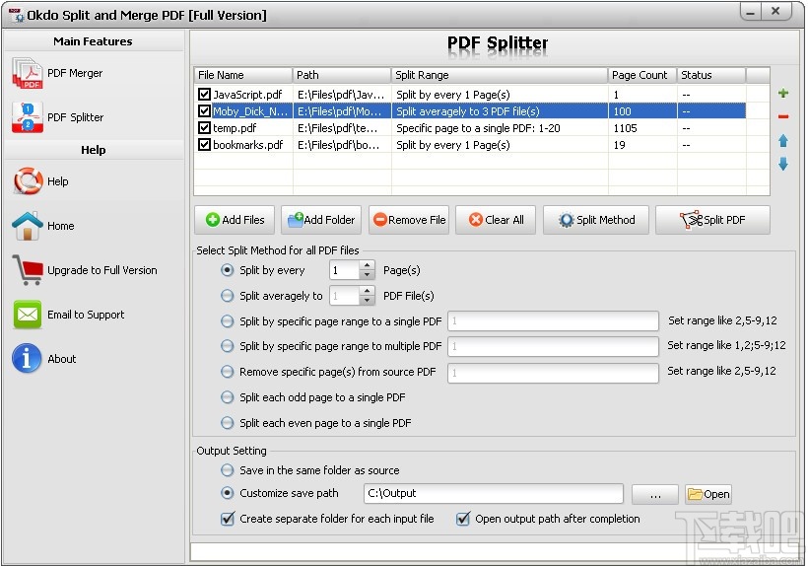
Task: Open Split Method settings button
Action: coord(596,220)
